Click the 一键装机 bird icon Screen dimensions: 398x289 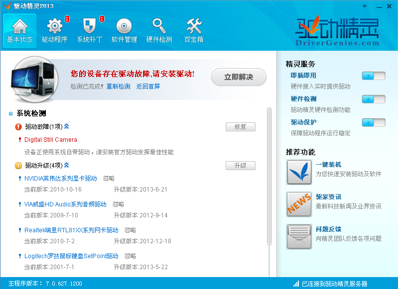click(299, 172)
